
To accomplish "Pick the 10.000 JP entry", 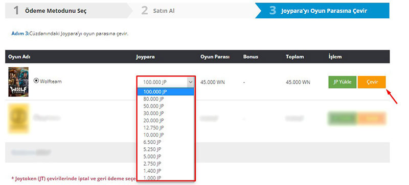I will click(x=165, y=135).
